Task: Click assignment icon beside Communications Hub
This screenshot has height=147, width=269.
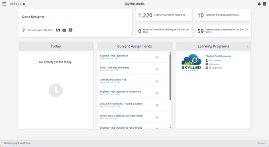Action: coord(157,81)
